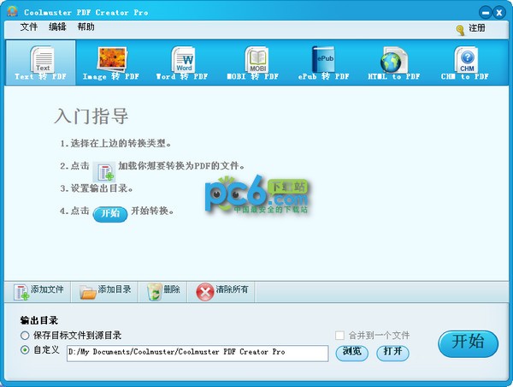Select the MOBI to PDF conversion mode
Screen dimensions: 513x387
pos(253,63)
